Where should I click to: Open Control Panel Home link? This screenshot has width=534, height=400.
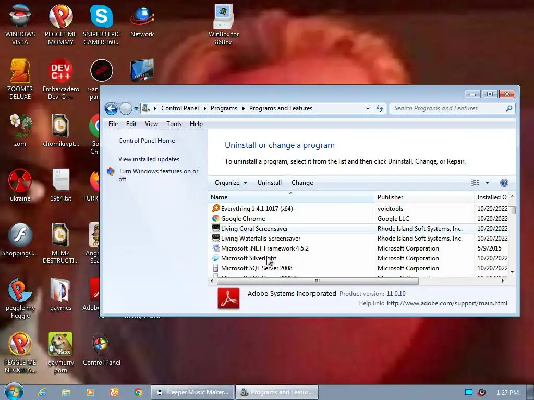(147, 141)
